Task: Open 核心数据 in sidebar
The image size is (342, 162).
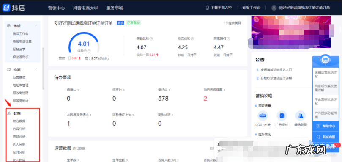Action: click(x=19, y=121)
